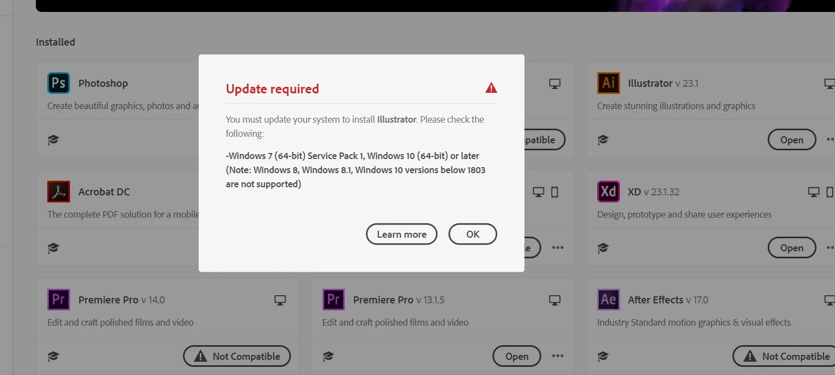Click desktop icon on Premiere Pro v 14.0 card
This screenshot has width=835, height=375.
(x=280, y=300)
